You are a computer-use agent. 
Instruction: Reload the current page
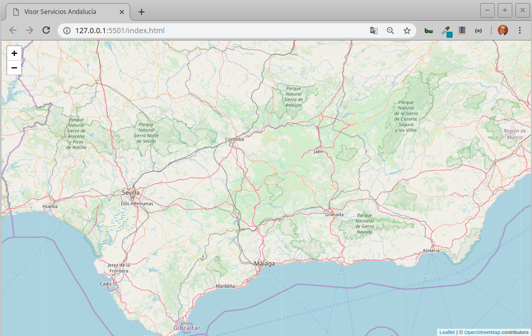(46, 31)
